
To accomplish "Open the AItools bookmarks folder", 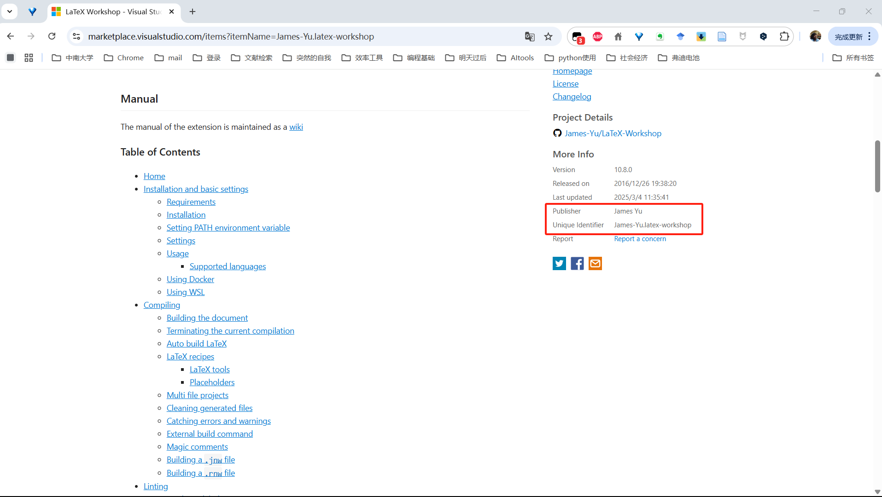I will [515, 58].
